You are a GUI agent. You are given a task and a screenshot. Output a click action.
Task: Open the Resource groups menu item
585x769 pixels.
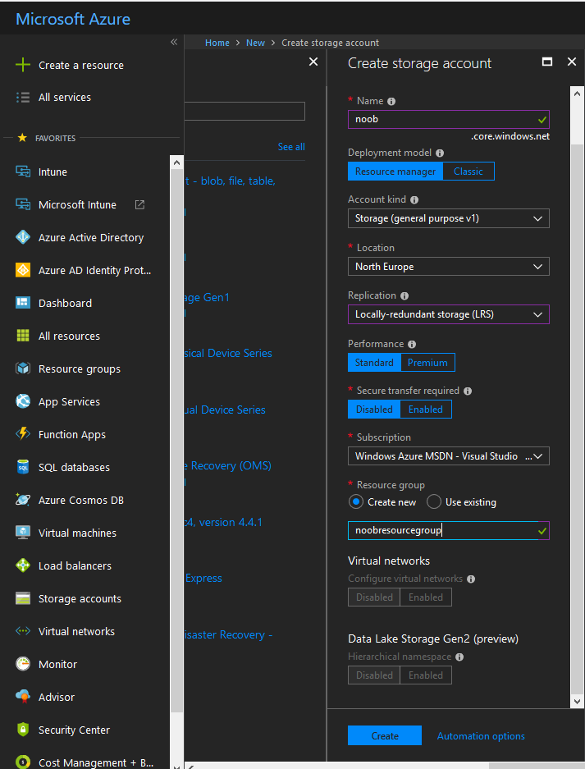80,368
